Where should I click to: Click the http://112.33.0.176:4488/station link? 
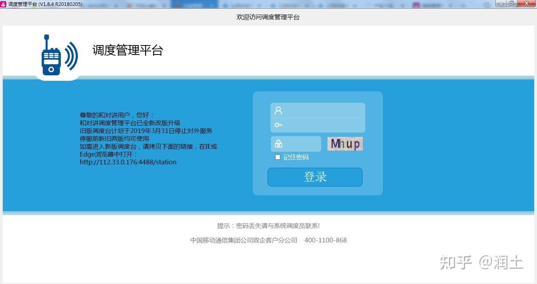pyautogui.click(x=128, y=162)
